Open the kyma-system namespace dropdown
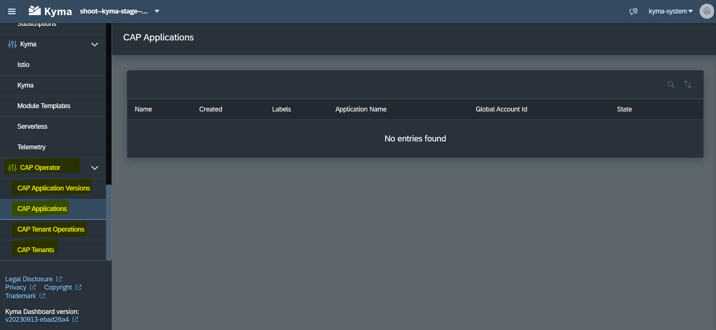Screen dimensions: 716x330 click(671, 11)
